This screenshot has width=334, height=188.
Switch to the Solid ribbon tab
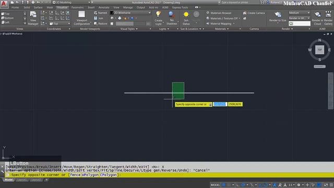tap(27, 7)
